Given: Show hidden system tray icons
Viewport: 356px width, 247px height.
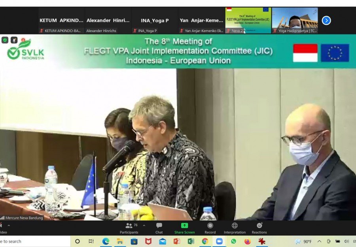Looking at the screenshot, I should [319, 241].
